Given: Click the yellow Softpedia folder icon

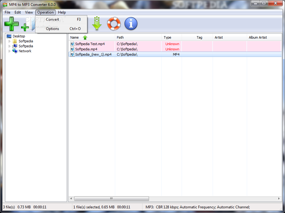Looking at the screenshot, I should point(15,41).
